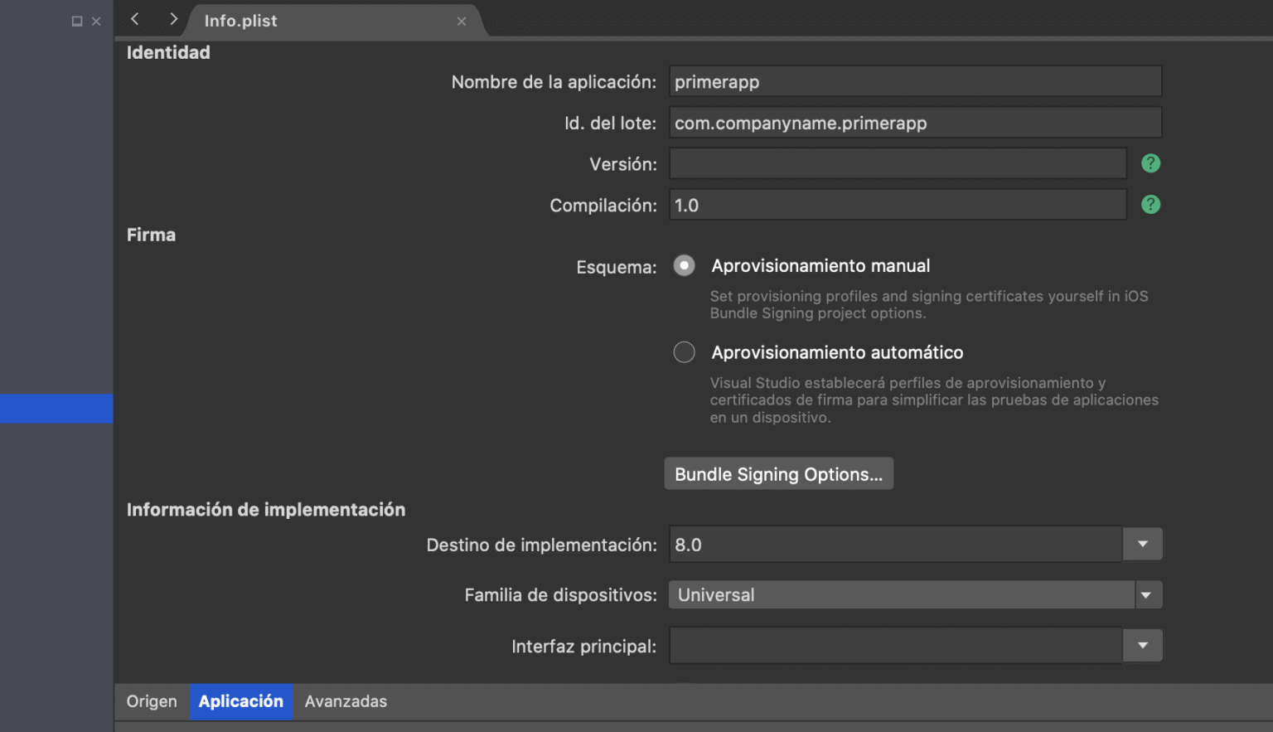Close the Info.plist editor tab
The height and width of the screenshot is (732, 1273).
462,22
